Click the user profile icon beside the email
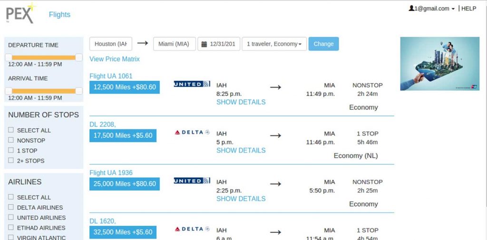 pos(411,9)
